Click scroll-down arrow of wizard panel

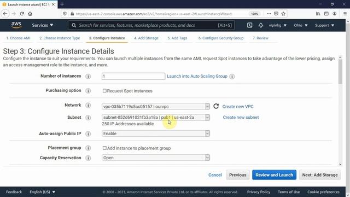tap(340, 164)
